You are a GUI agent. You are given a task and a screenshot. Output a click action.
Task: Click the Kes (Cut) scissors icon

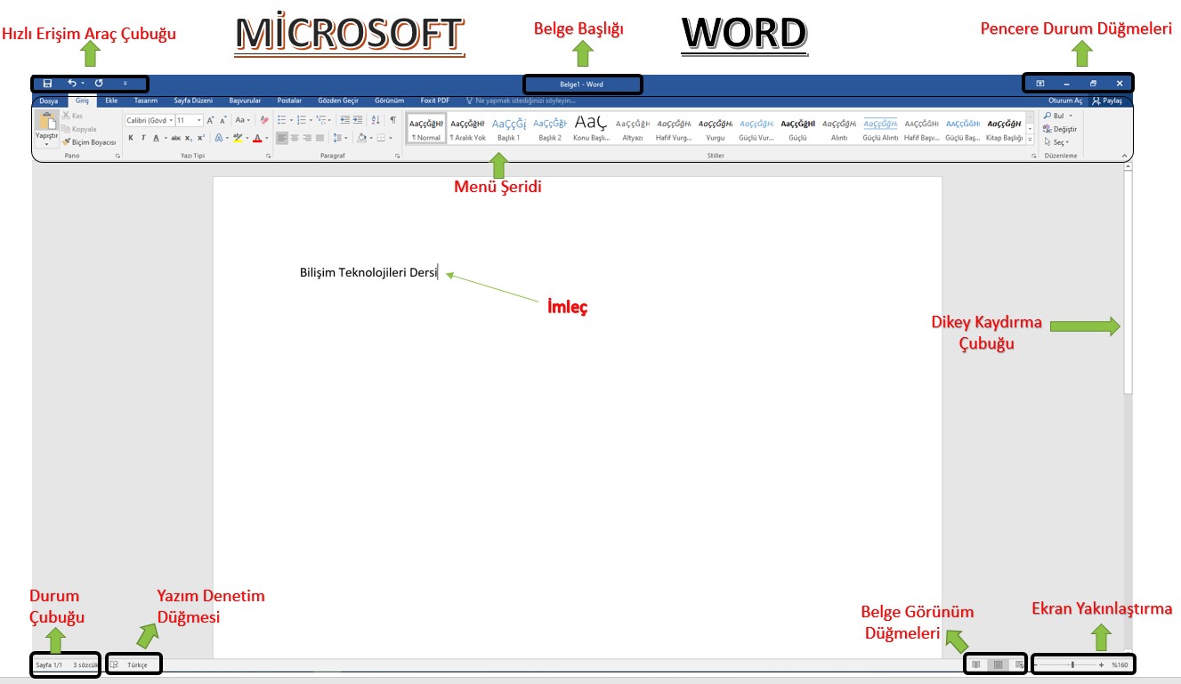[x=66, y=114]
